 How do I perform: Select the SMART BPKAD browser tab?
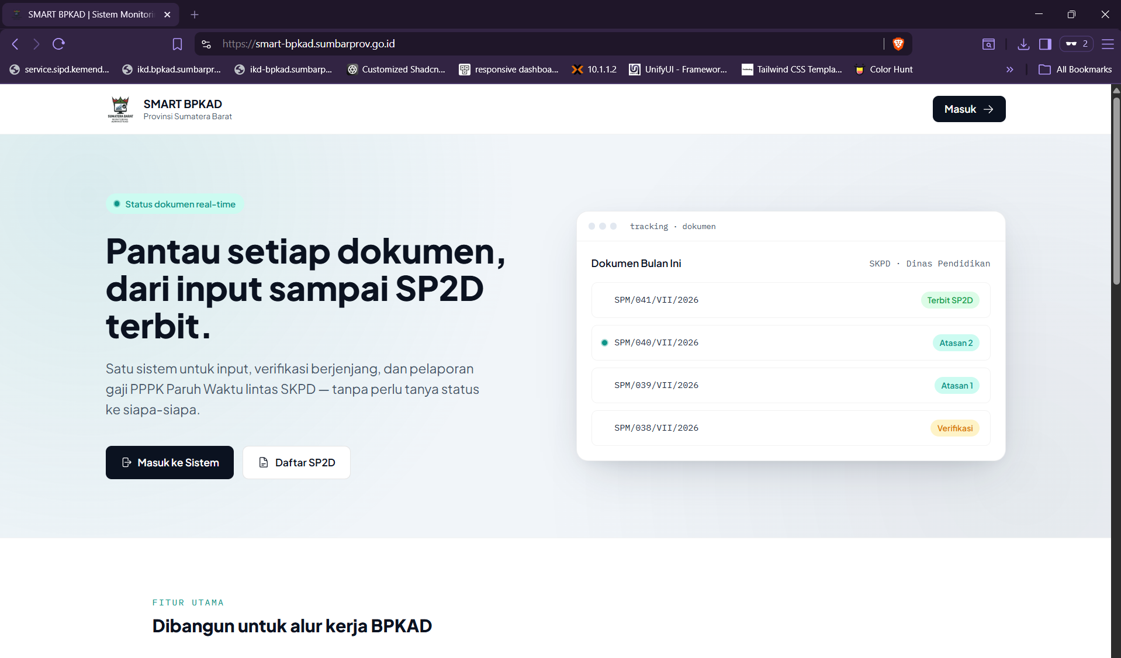point(91,15)
